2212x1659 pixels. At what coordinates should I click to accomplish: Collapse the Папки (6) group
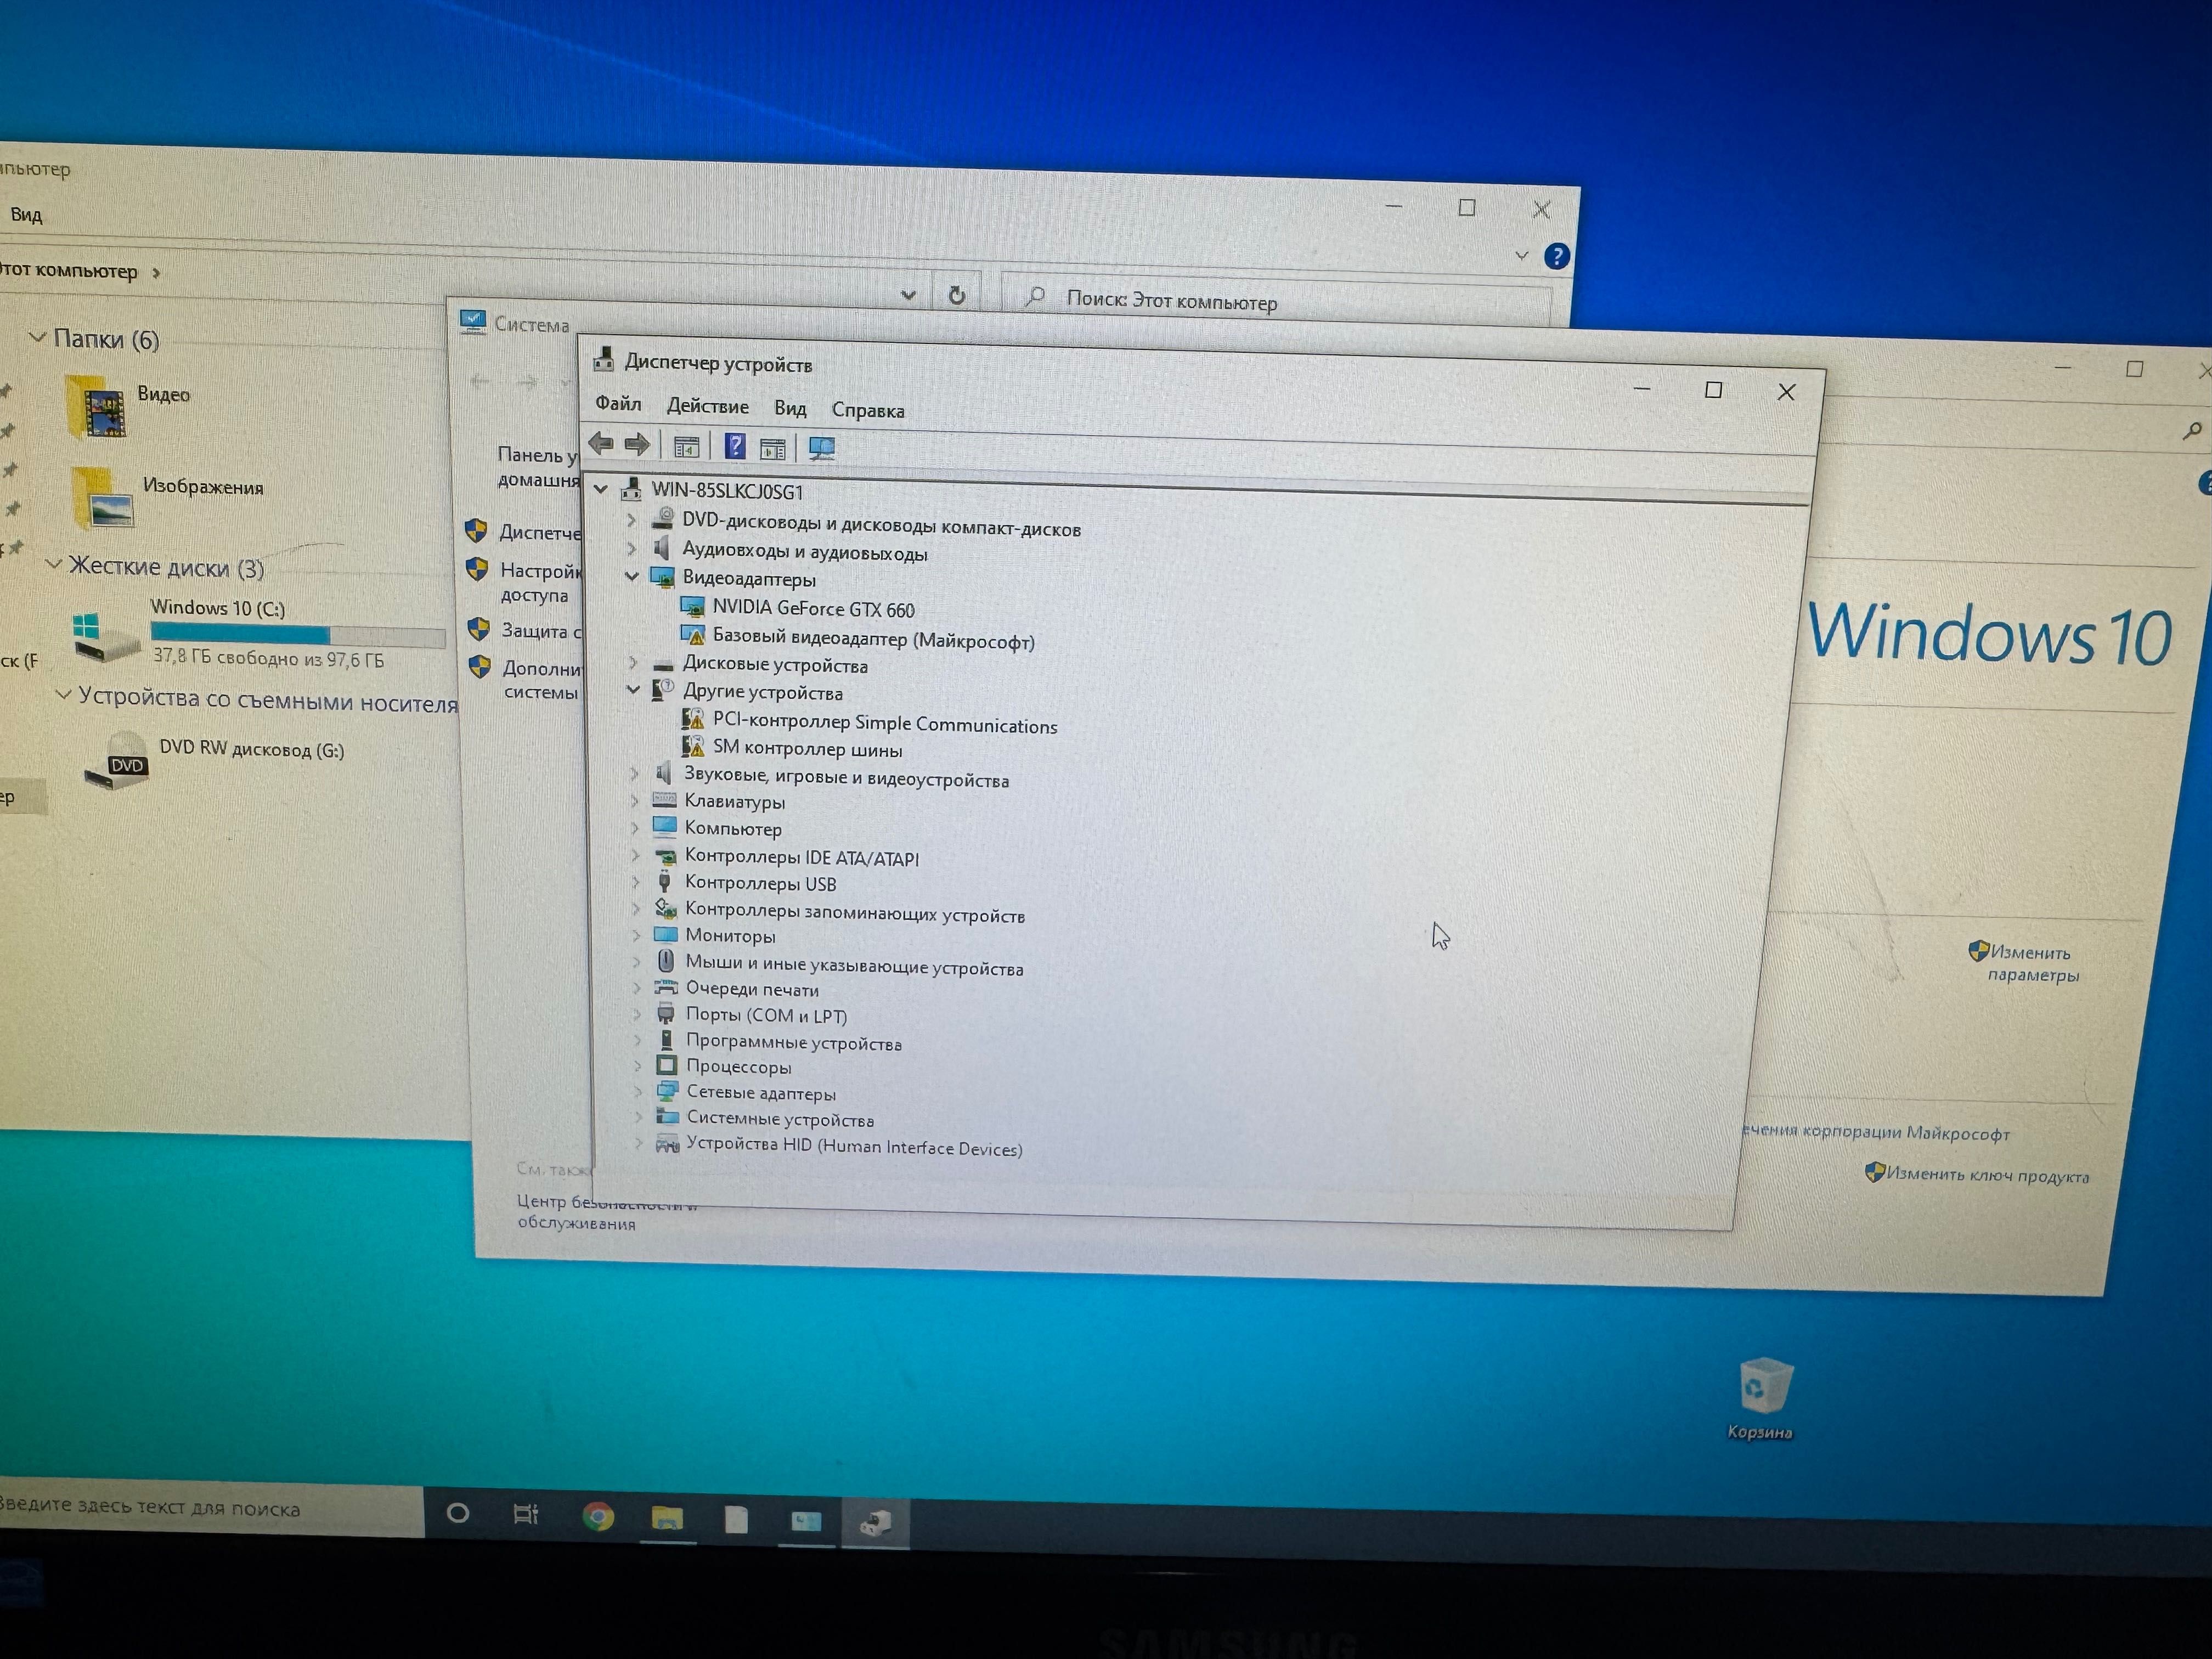click(37, 338)
